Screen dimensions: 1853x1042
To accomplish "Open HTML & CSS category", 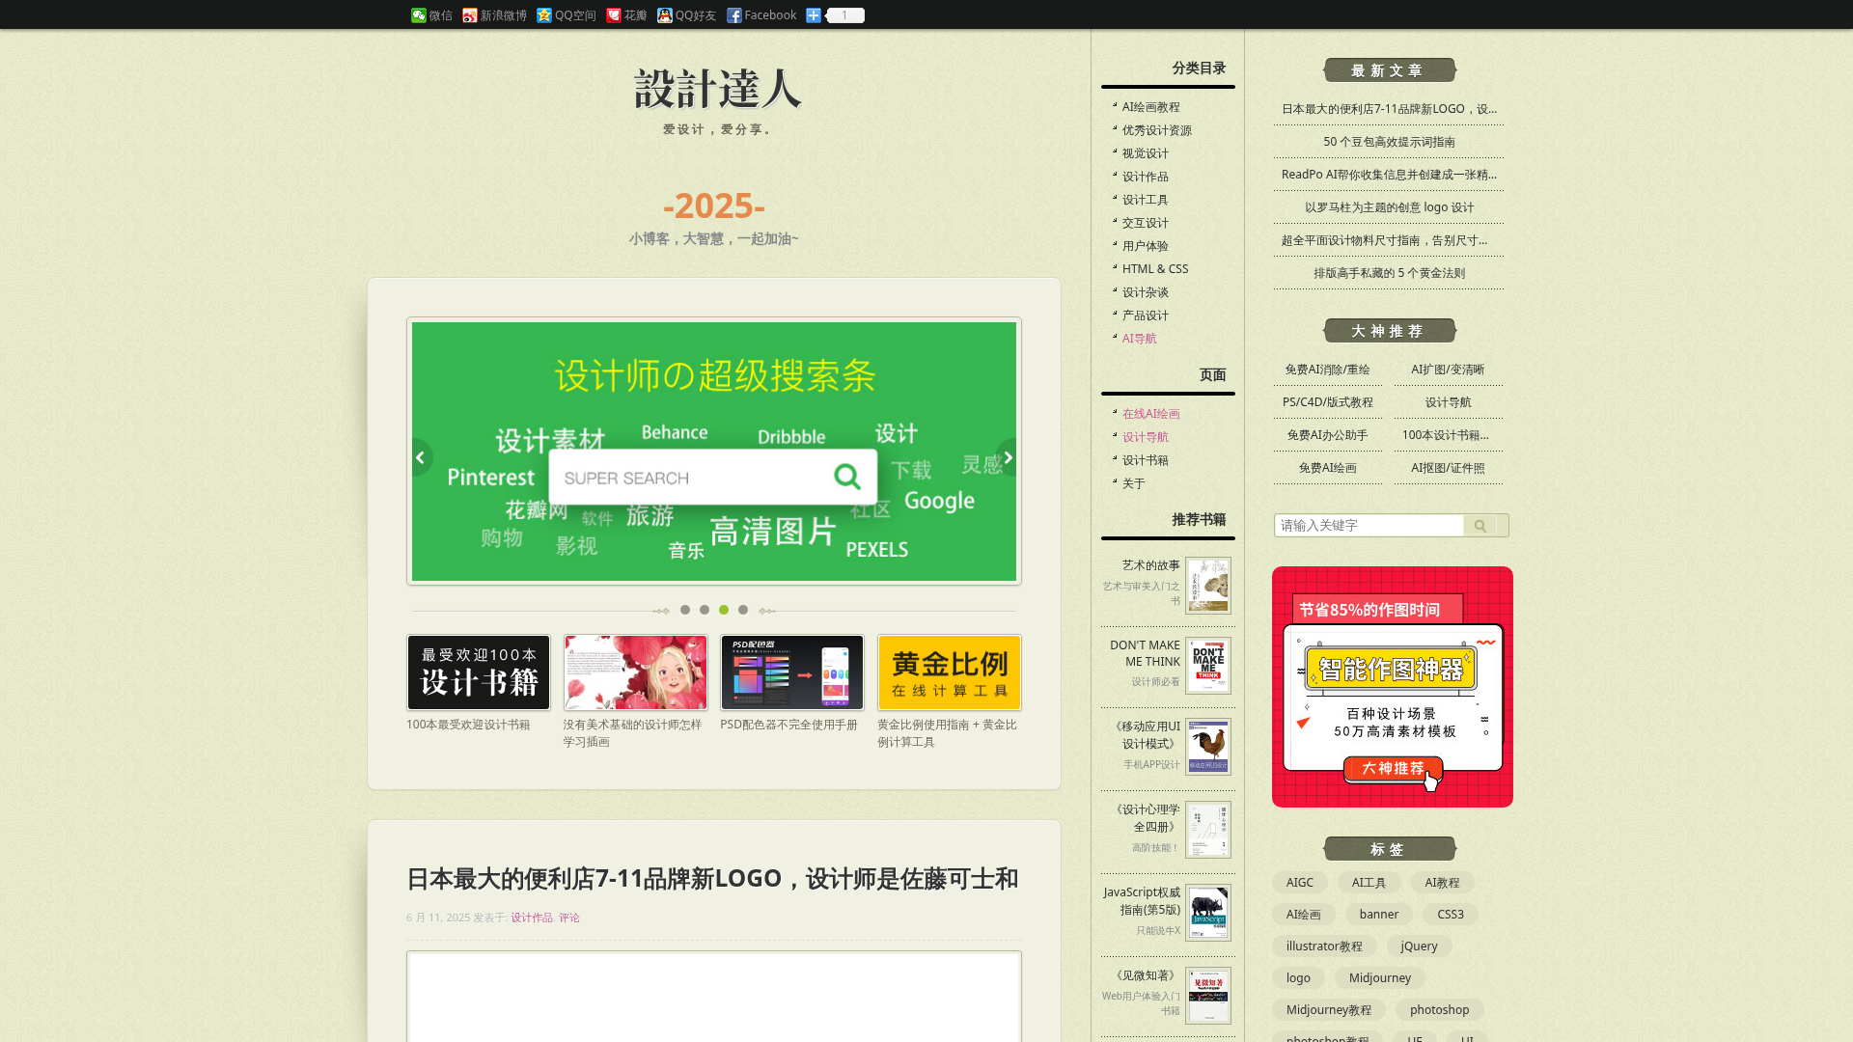I will coord(1155,269).
